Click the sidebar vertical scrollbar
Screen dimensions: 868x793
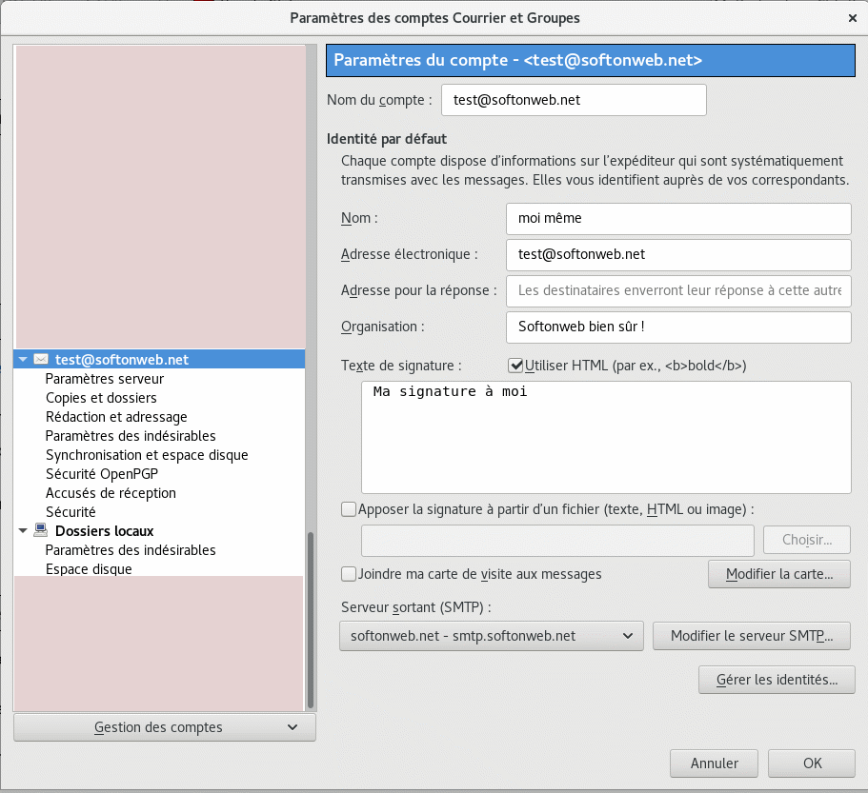coord(310,619)
